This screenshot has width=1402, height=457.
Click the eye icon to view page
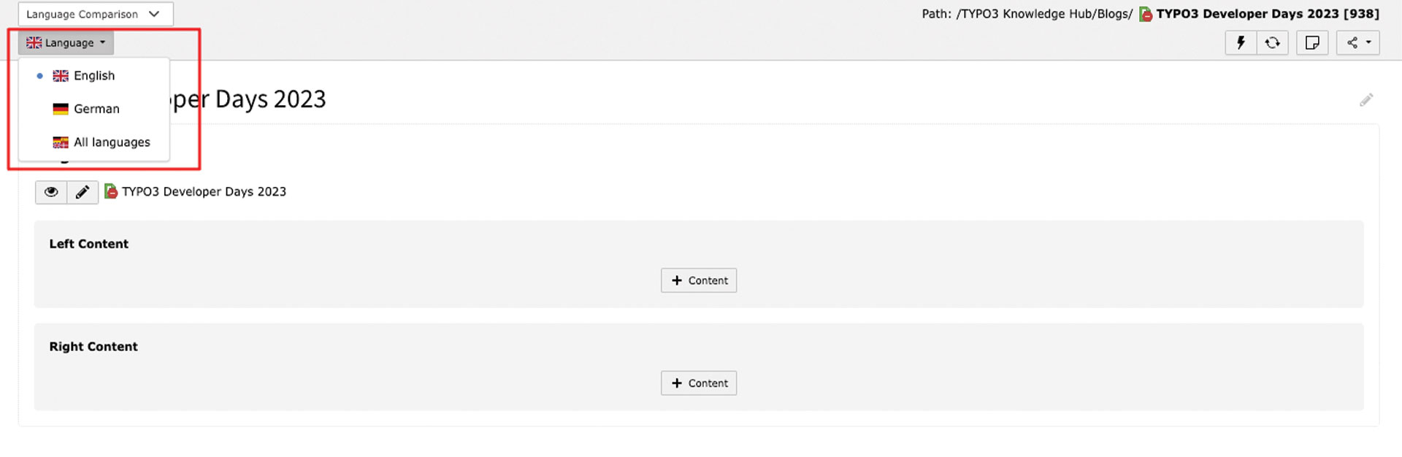coord(51,192)
